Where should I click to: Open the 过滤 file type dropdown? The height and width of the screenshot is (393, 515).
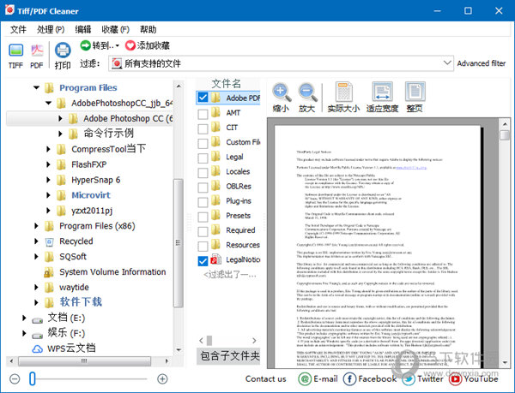447,63
